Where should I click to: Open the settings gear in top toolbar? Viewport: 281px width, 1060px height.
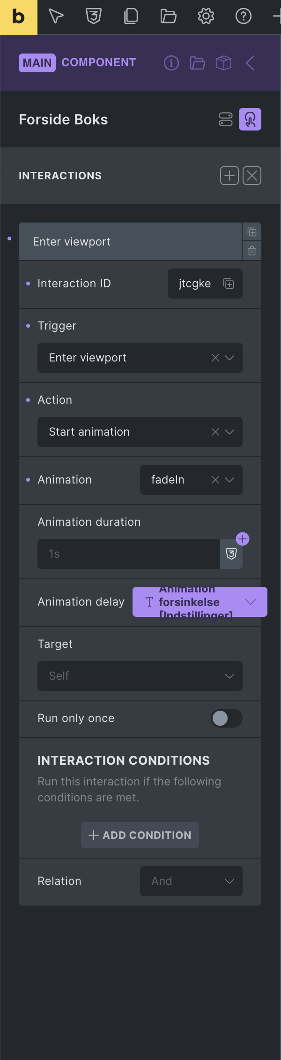[206, 16]
